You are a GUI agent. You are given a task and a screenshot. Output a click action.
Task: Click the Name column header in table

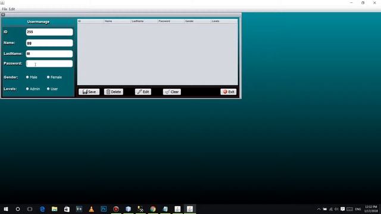(117, 21)
